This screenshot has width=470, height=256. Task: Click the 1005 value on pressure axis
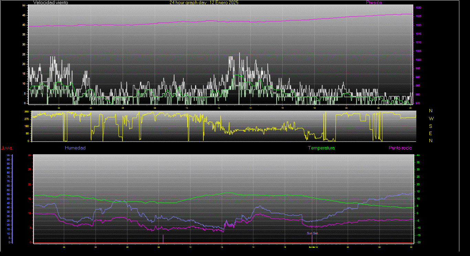click(x=418, y=51)
